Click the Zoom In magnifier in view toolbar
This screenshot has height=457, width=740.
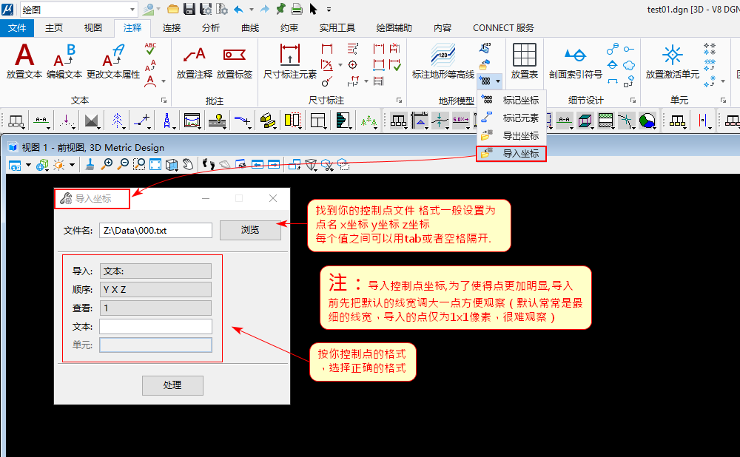click(x=107, y=164)
